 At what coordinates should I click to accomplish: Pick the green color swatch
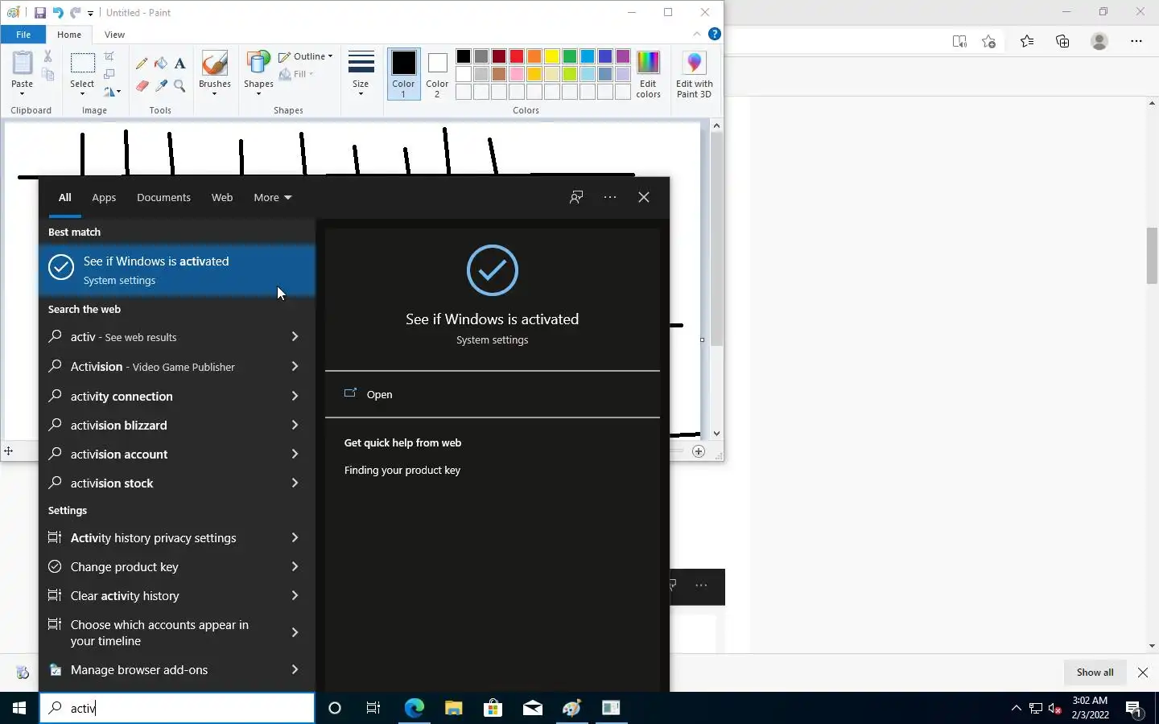[570, 56]
